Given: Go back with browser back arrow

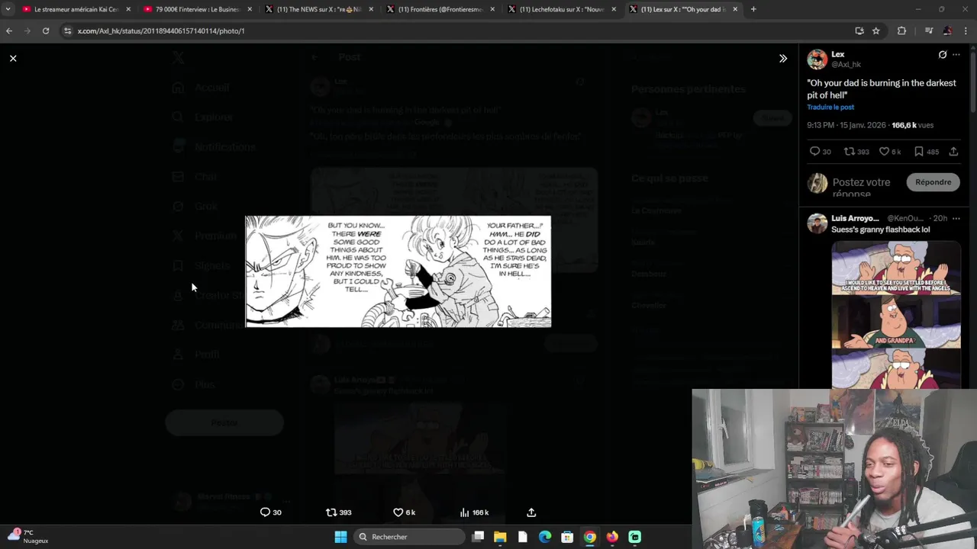Looking at the screenshot, I should [x=9, y=30].
